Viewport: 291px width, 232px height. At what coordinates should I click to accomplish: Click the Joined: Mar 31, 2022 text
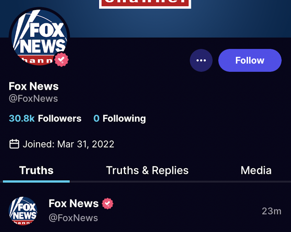point(68,144)
